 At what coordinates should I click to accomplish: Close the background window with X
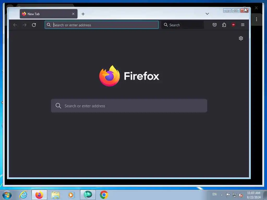coord(256,8)
